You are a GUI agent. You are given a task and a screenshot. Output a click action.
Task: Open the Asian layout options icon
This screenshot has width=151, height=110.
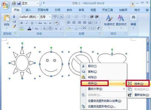click(x=84, y=28)
